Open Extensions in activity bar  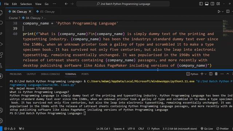pyautogui.click(x=1, y=55)
